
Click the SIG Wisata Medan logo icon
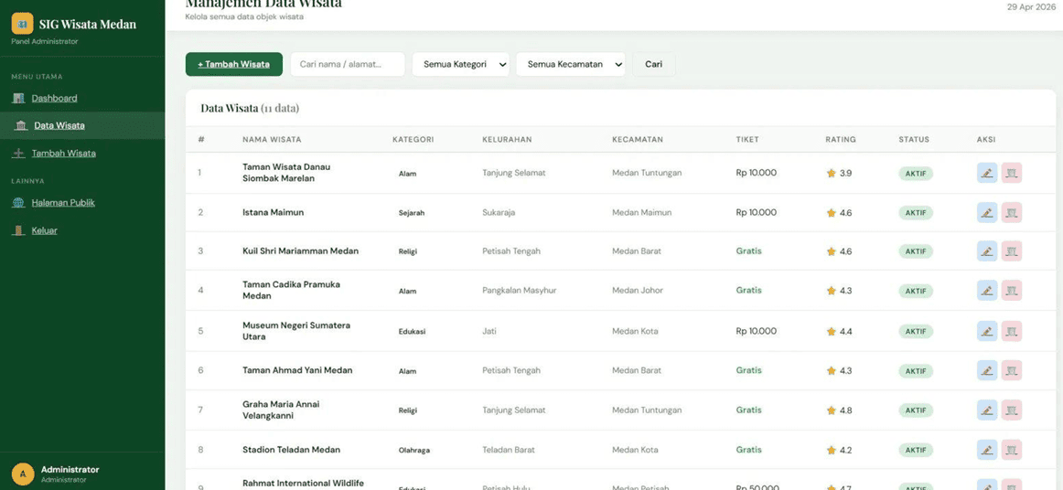click(x=22, y=24)
